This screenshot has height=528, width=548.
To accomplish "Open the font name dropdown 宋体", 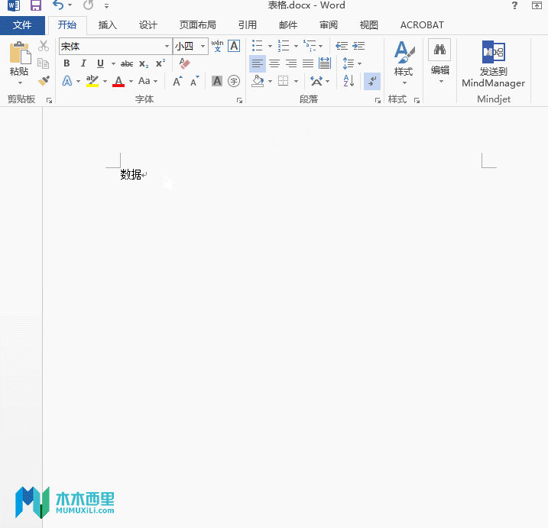I will click(167, 46).
